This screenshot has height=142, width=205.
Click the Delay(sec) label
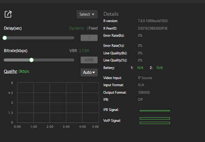13,28
